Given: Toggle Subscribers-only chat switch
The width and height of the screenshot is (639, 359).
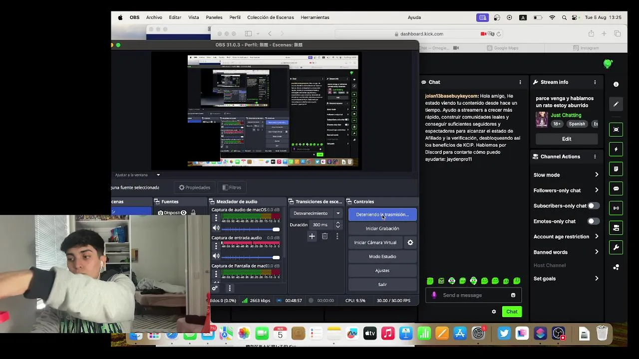Looking at the screenshot, I should pos(593,206).
